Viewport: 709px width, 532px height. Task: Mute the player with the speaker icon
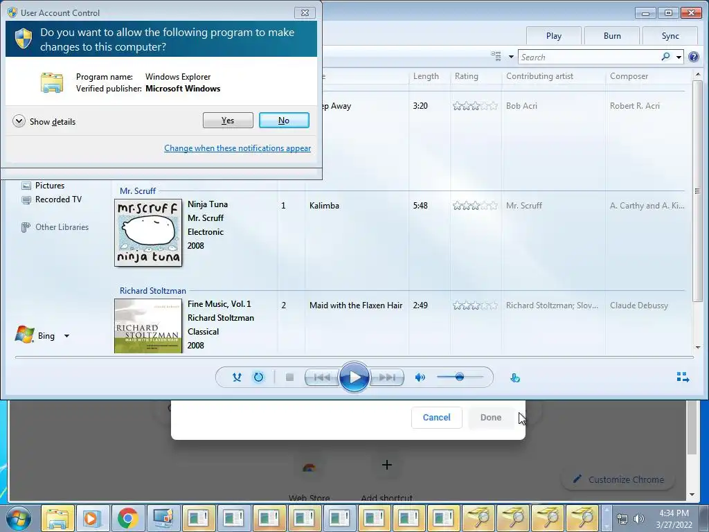pos(420,377)
